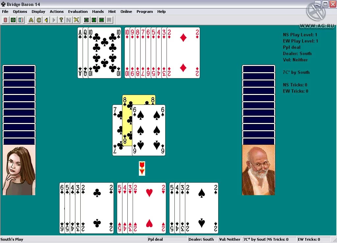
Task: Click the grayed right-arrow forward toolbar icon
Action: pos(54,20)
